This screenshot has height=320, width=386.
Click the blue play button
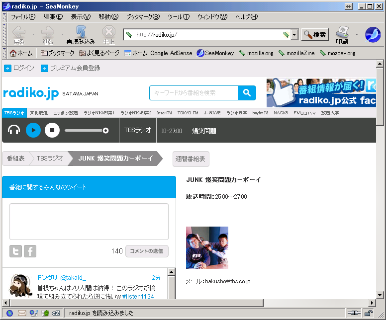33,130
